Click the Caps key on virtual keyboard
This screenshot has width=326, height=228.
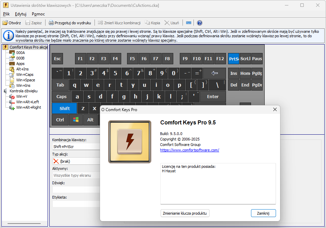[x=62, y=97]
